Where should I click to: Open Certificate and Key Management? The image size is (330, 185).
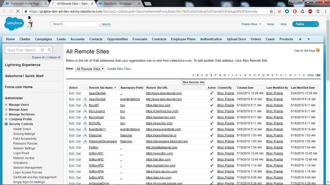point(35,177)
